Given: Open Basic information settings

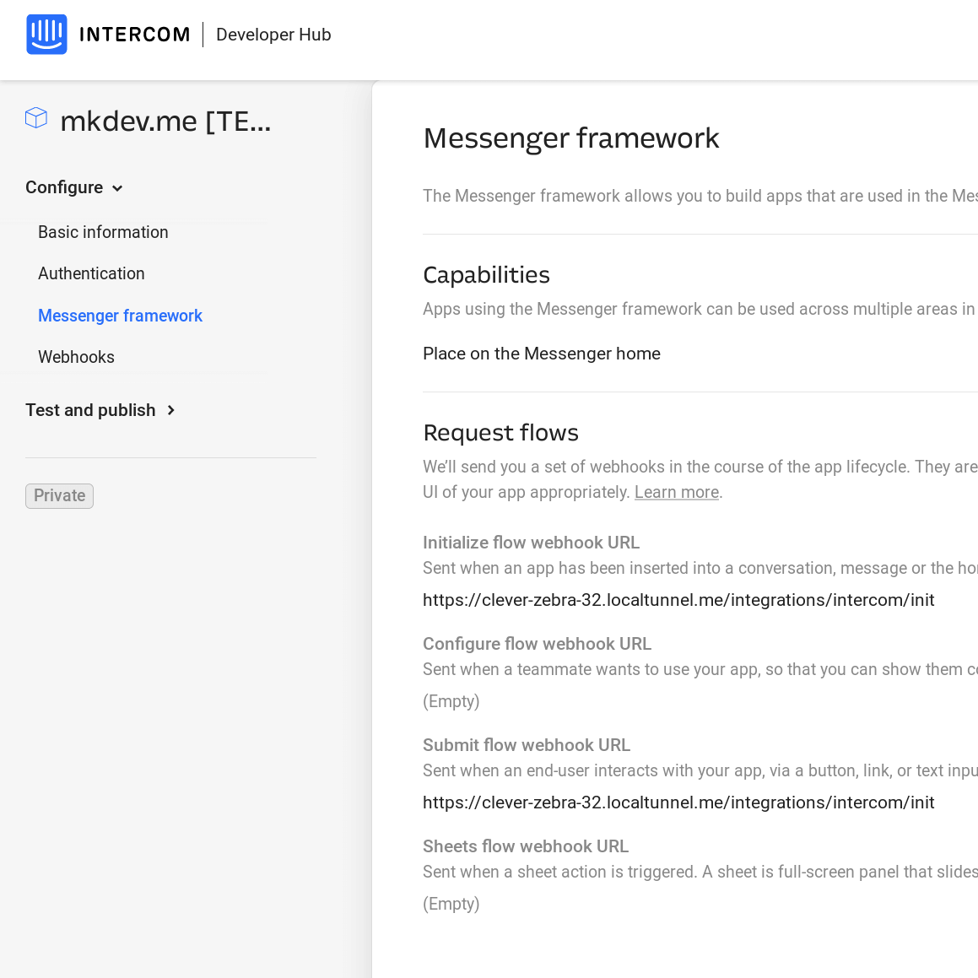Looking at the screenshot, I should [x=103, y=232].
